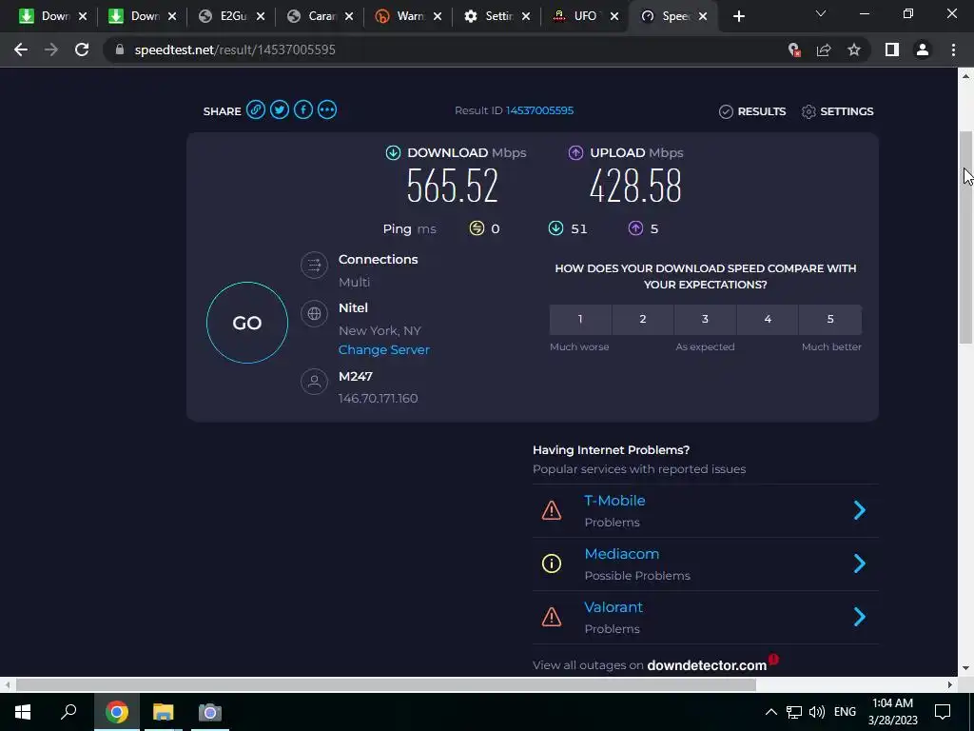Rate download speed as 2
Viewport: 974px width, 731px height.
tap(643, 319)
